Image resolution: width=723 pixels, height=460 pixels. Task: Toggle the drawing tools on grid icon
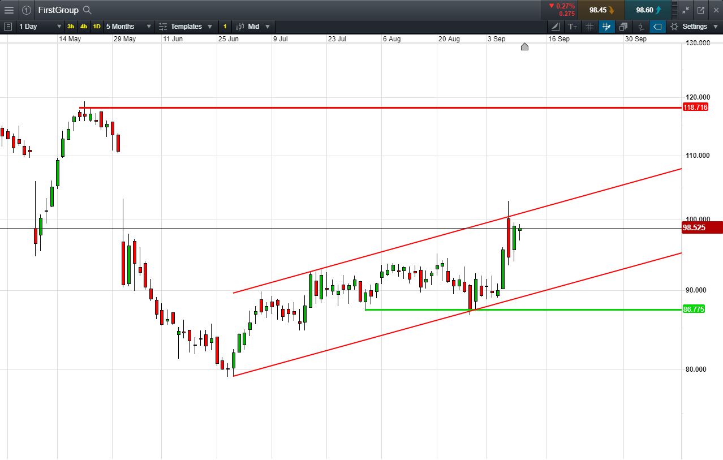pyautogui.click(x=606, y=27)
